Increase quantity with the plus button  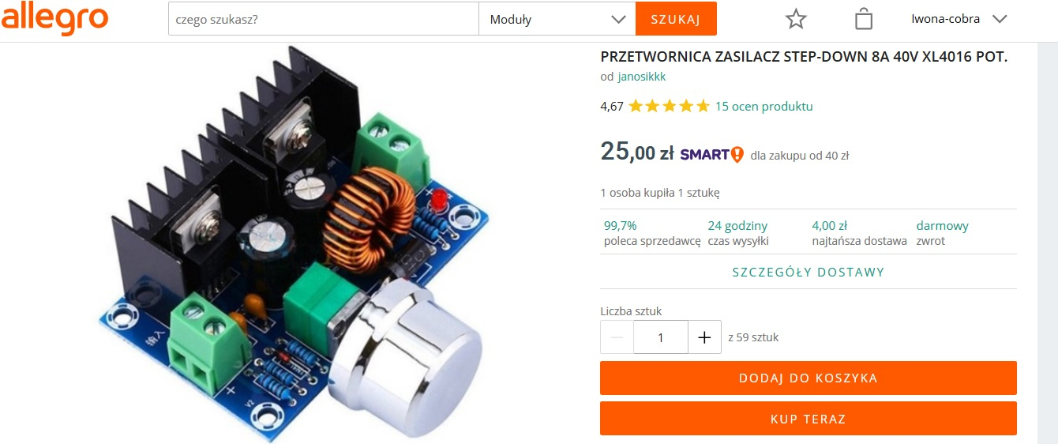tap(704, 337)
